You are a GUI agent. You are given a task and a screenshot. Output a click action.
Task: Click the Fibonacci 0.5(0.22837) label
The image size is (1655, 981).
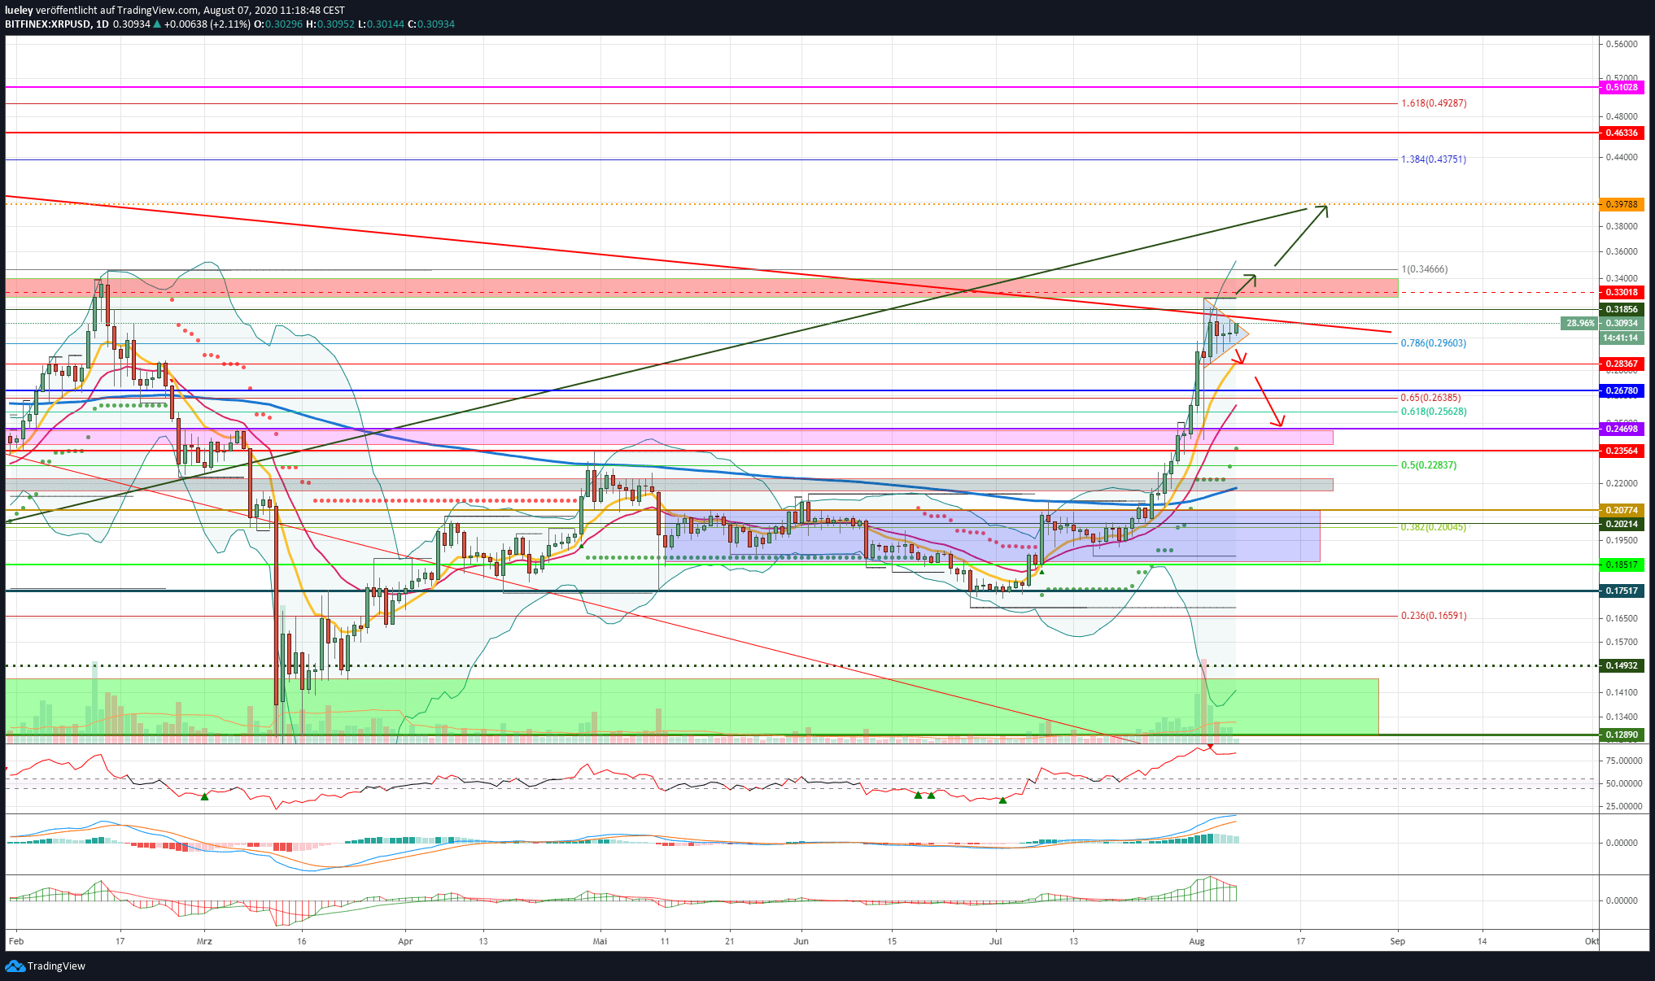click(x=1429, y=465)
